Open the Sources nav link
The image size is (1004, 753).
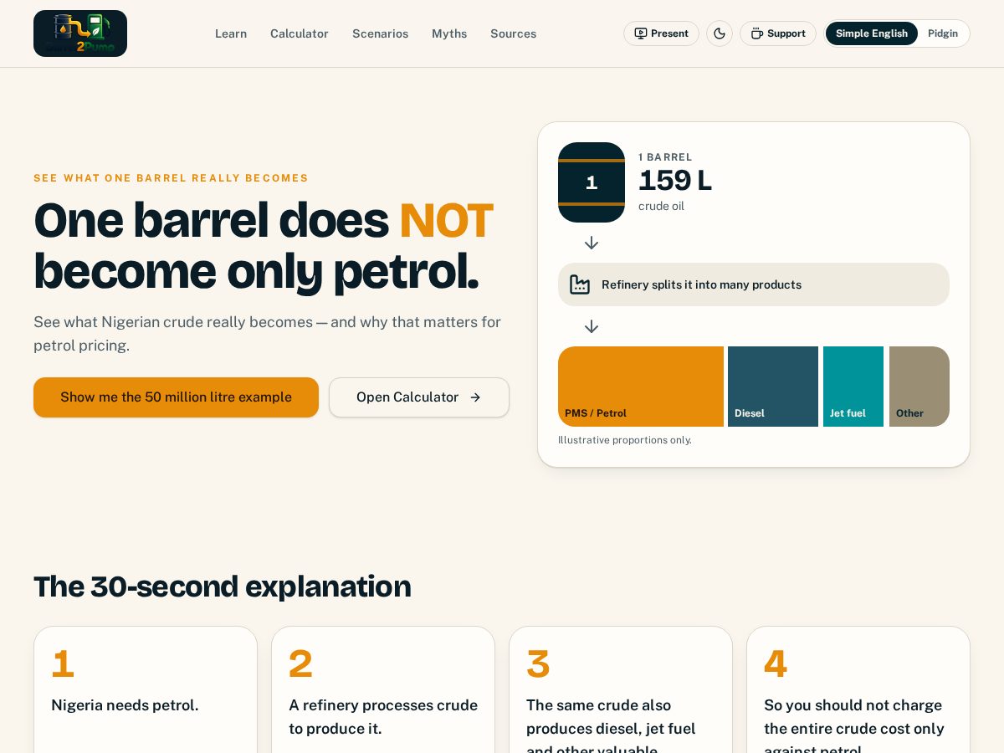point(514,33)
